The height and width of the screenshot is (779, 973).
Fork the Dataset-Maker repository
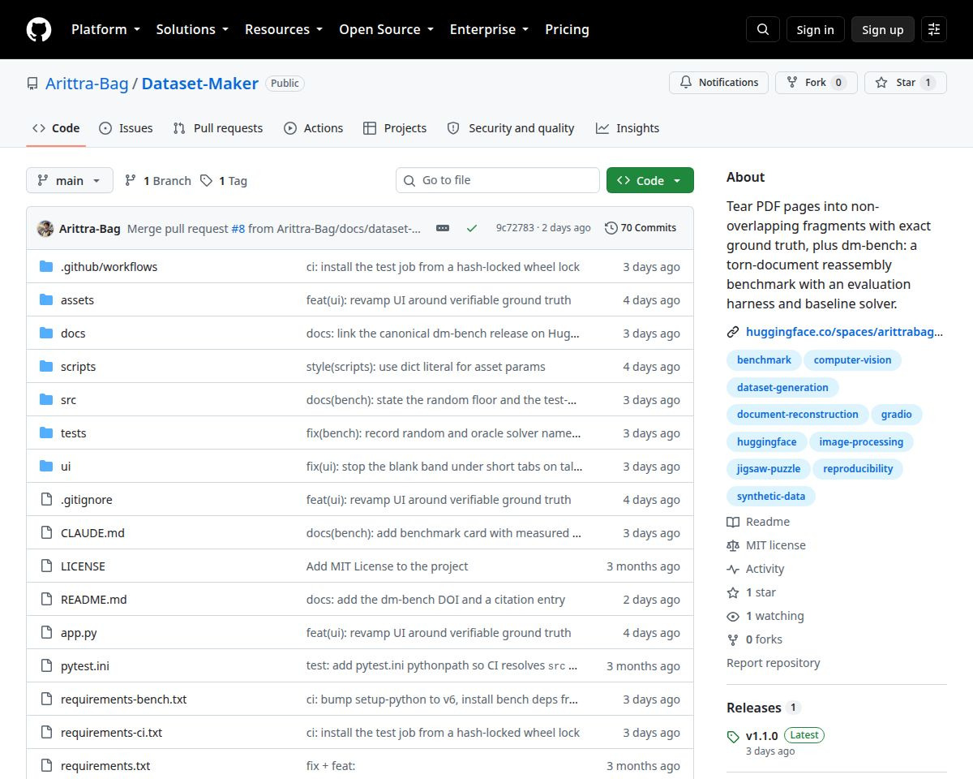[x=816, y=83]
